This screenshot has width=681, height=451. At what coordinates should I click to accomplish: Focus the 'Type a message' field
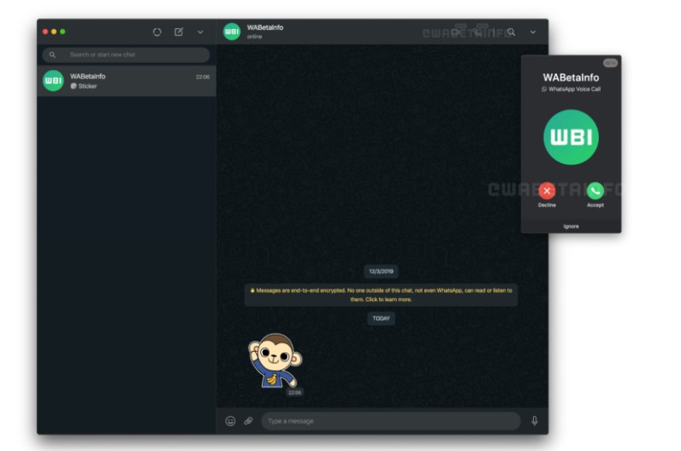391,421
